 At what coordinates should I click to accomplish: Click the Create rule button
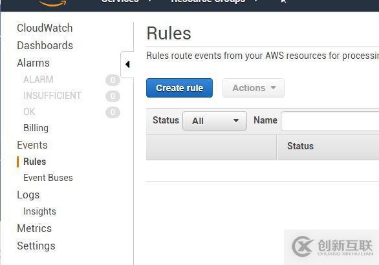(x=179, y=88)
